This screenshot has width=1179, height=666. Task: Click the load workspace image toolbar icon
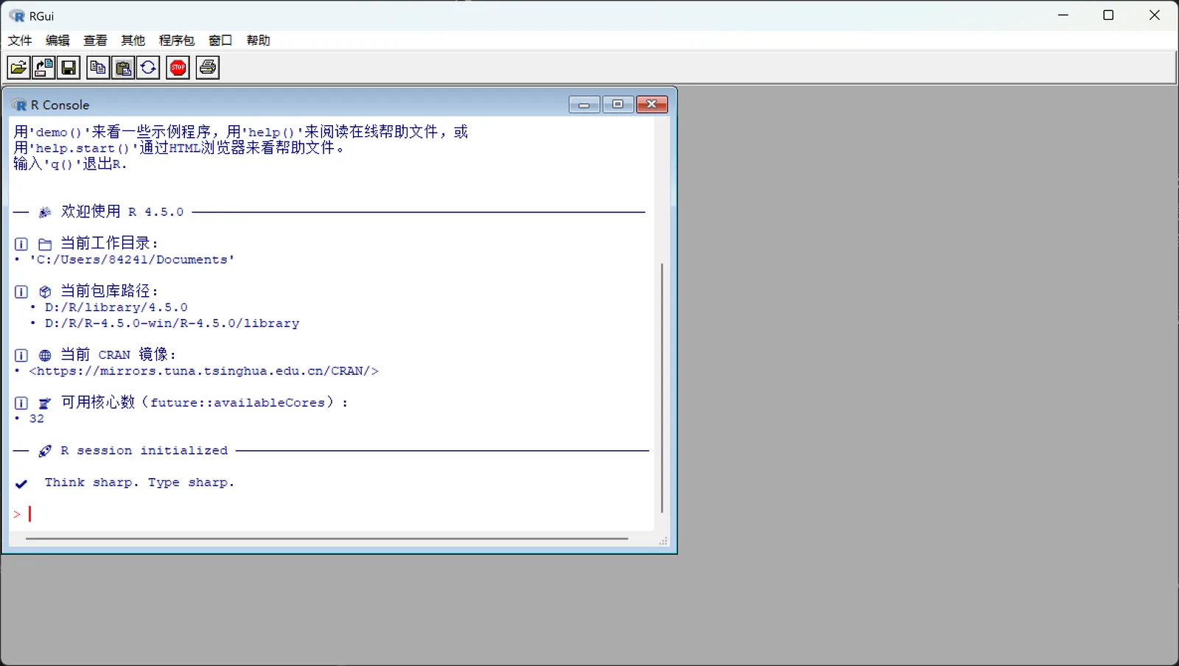coord(43,68)
